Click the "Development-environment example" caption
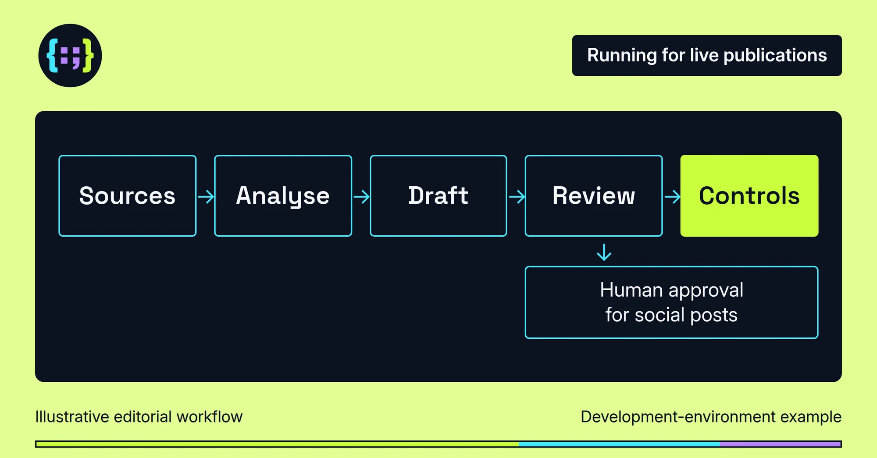This screenshot has width=877, height=458. pyautogui.click(x=711, y=417)
